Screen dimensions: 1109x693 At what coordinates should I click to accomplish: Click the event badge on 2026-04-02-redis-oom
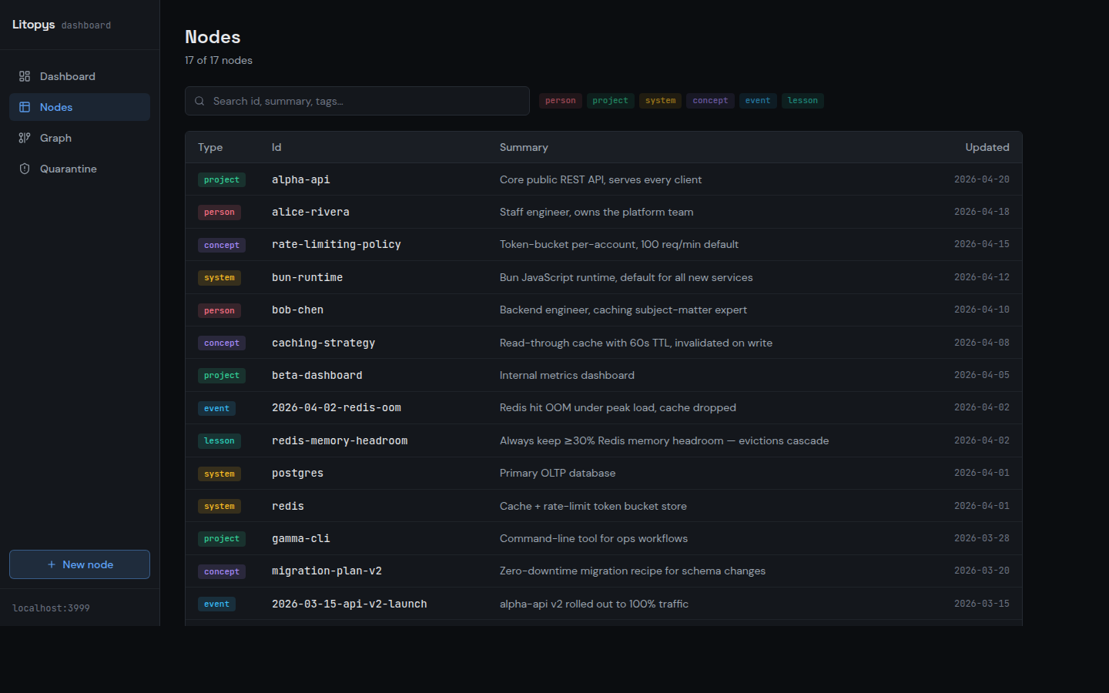pyautogui.click(x=216, y=408)
